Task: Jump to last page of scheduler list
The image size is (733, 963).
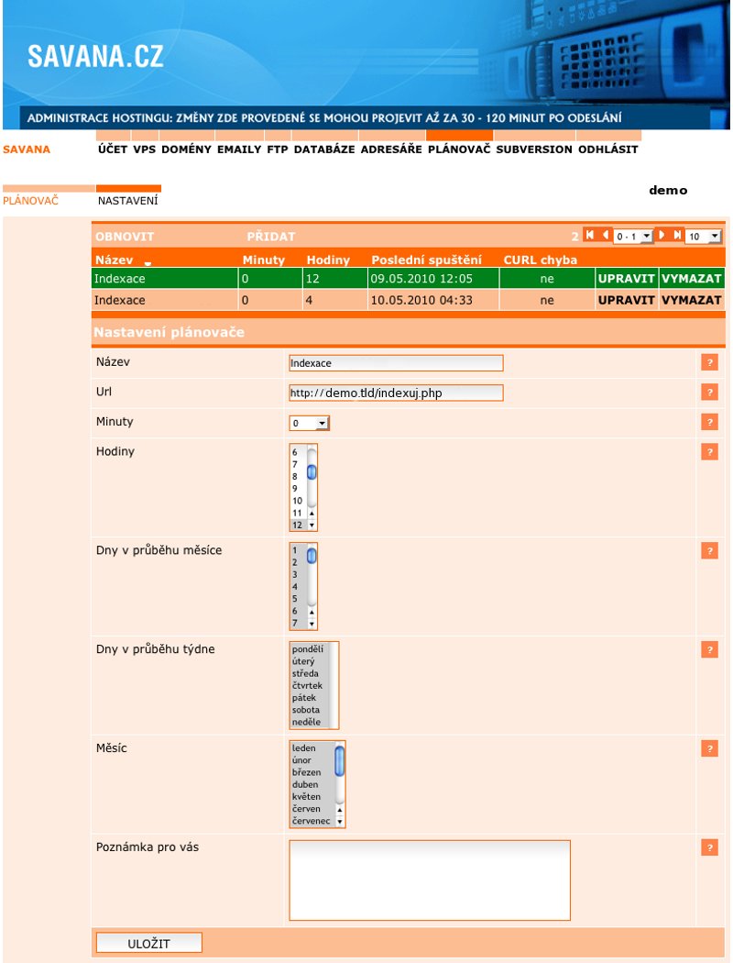Action: pyautogui.click(x=677, y=235)
